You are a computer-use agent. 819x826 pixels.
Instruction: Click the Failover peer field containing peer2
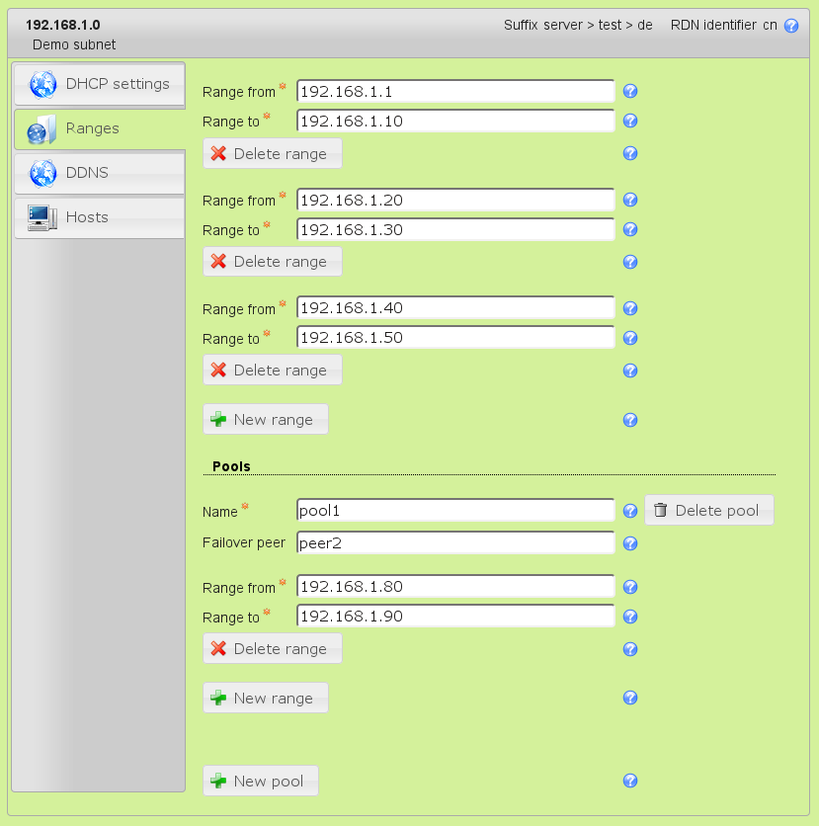coord(455,543)
